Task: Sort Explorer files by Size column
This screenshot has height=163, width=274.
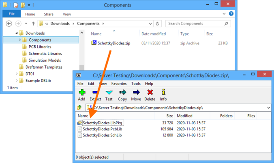Action: click(209, 34)
